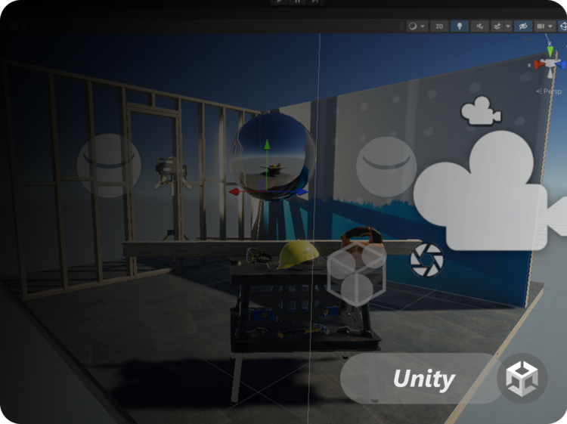Click the red X-axis move handle arrow

point(234,192)
